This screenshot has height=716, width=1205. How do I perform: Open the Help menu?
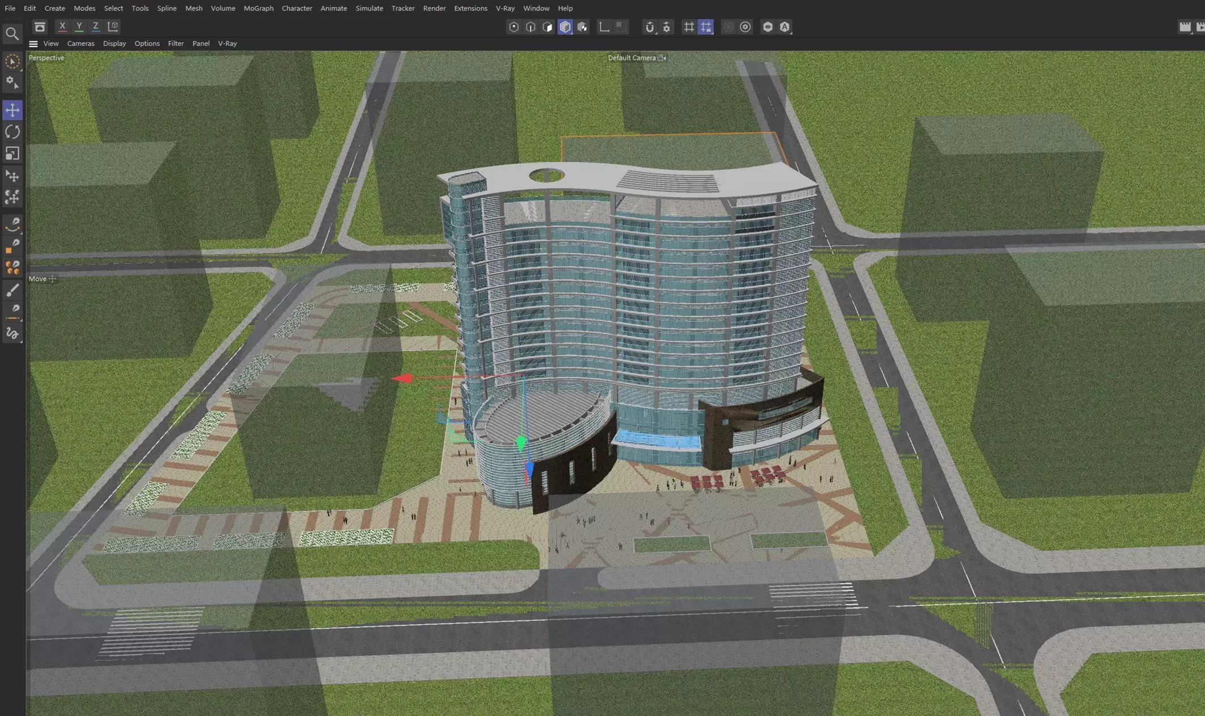click(x=565, y=8)
